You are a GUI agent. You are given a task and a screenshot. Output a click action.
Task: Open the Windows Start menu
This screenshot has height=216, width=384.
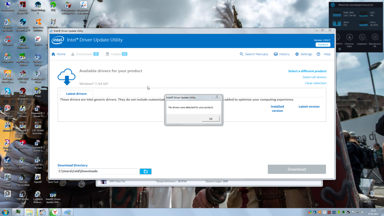5,212
